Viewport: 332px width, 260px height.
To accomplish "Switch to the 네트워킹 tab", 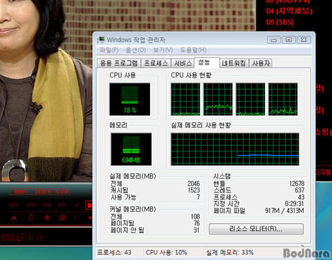I will 234,63.
